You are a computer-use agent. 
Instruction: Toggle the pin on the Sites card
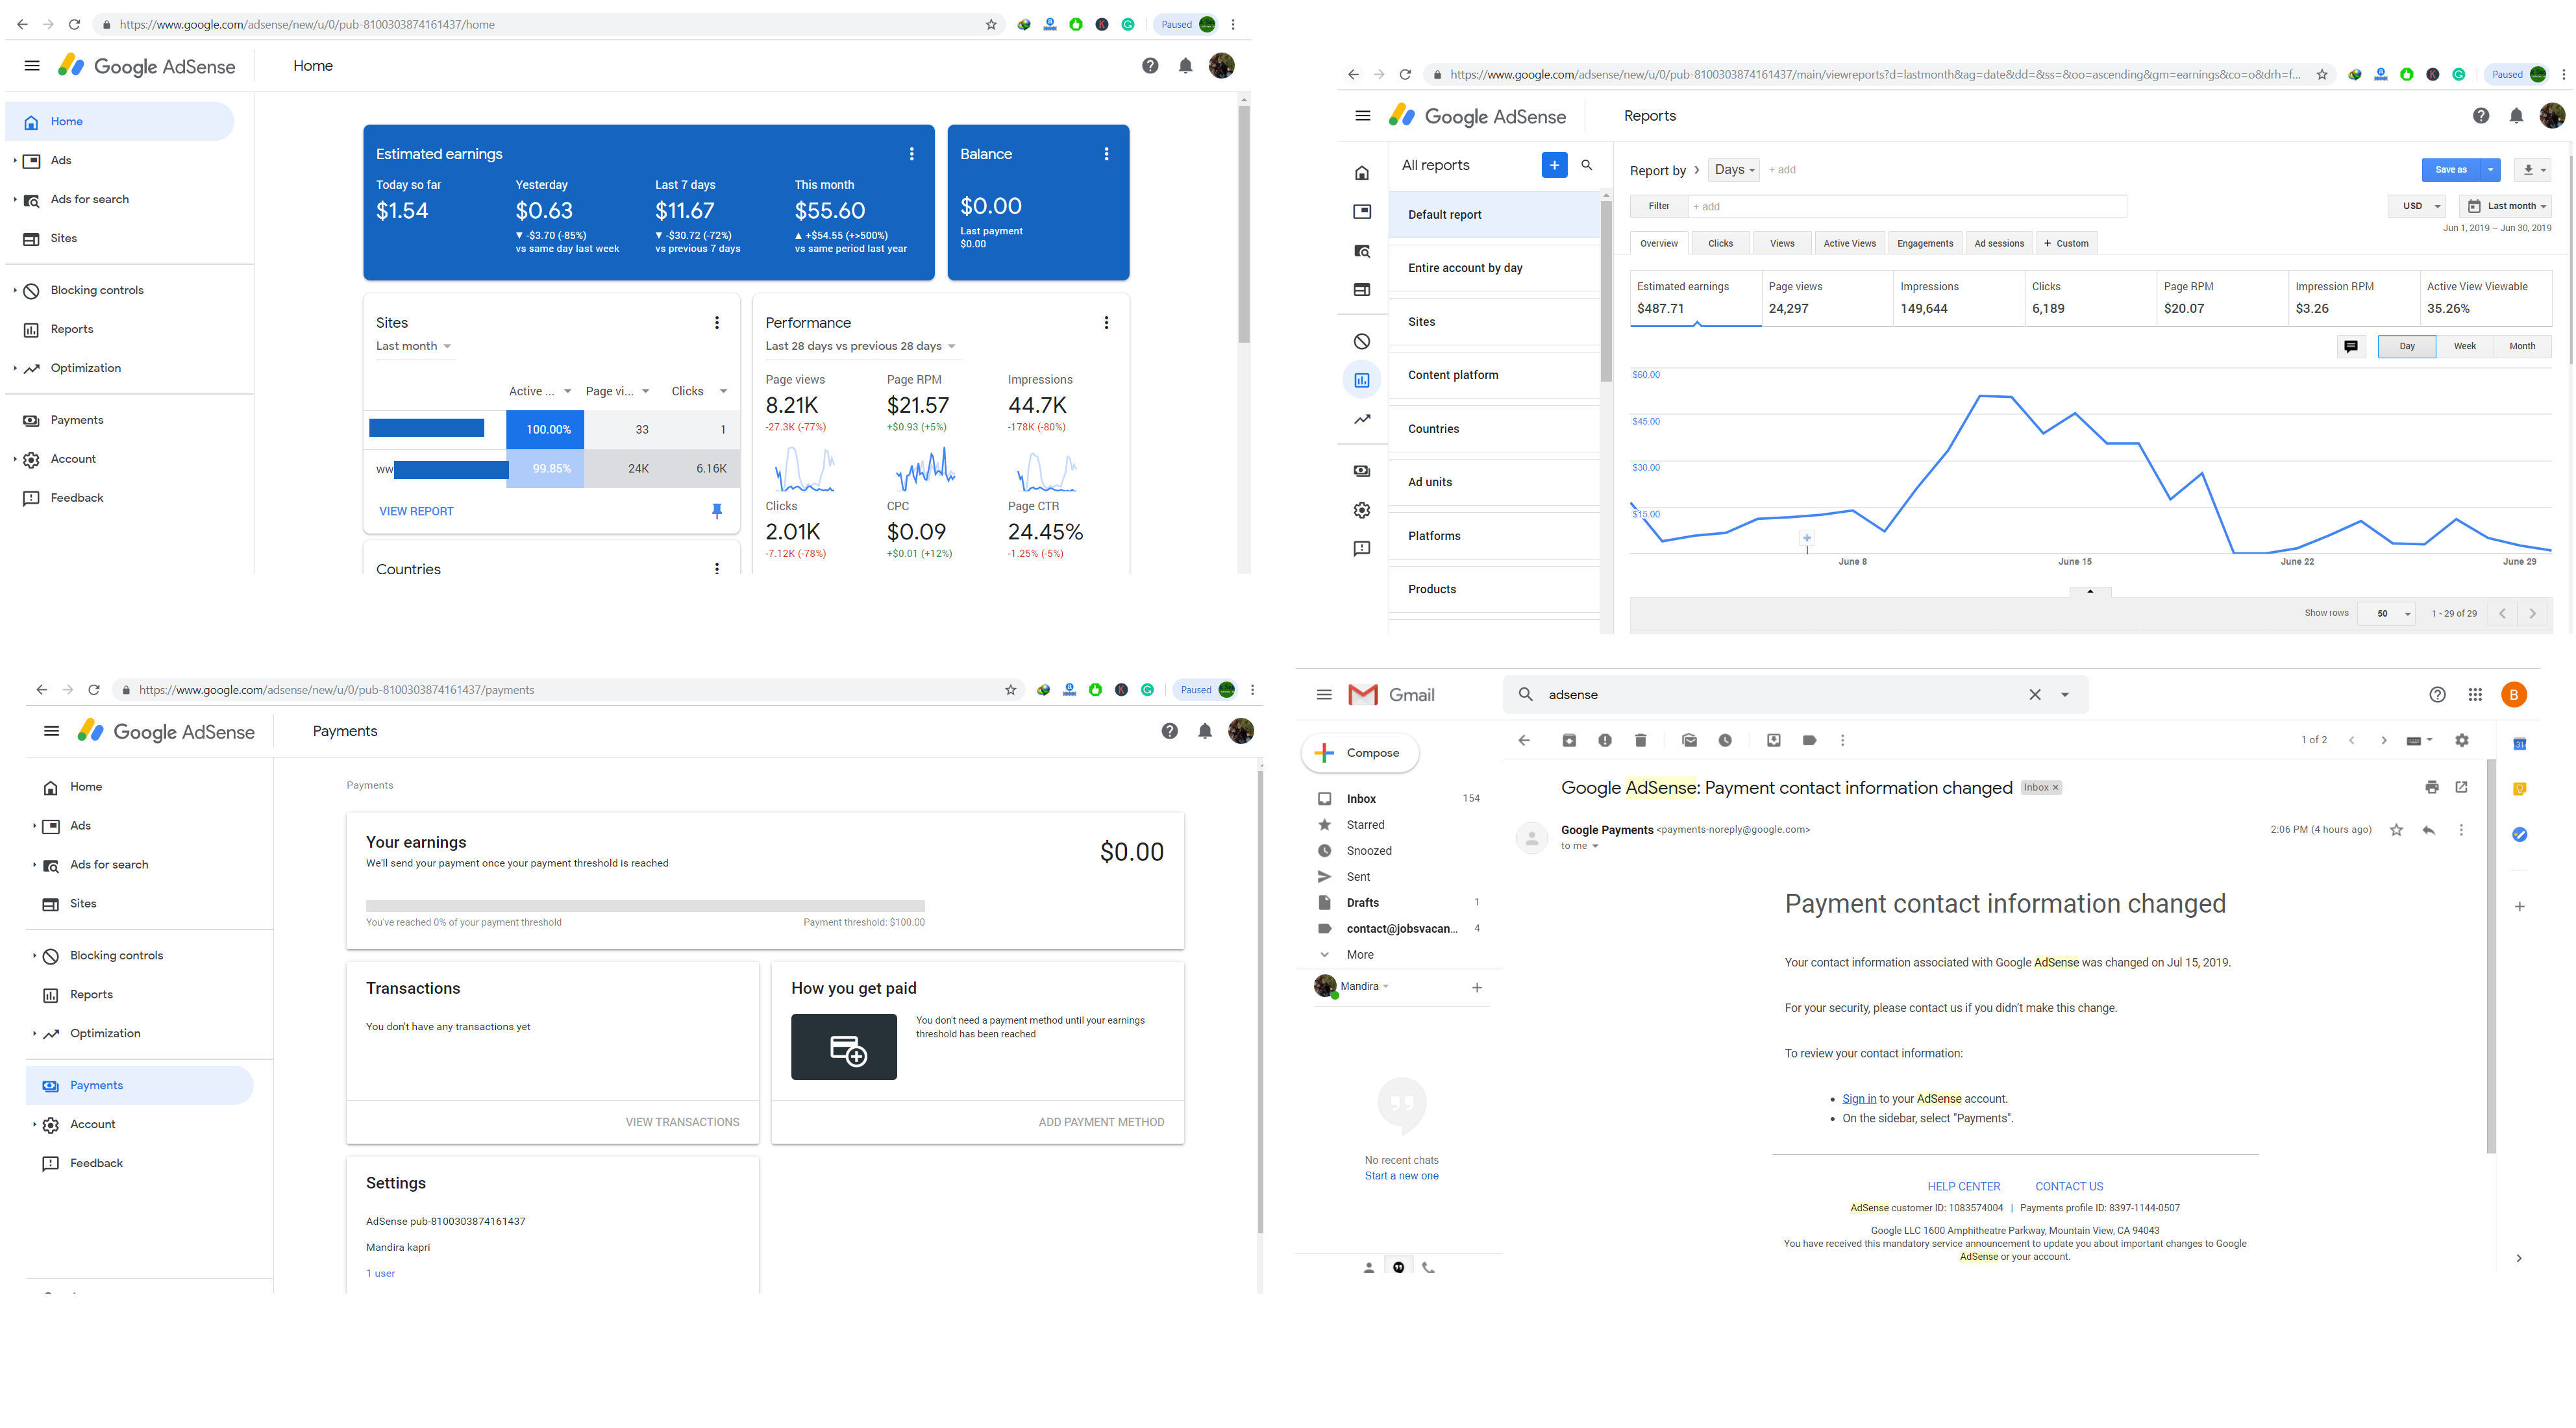point(717,511)
